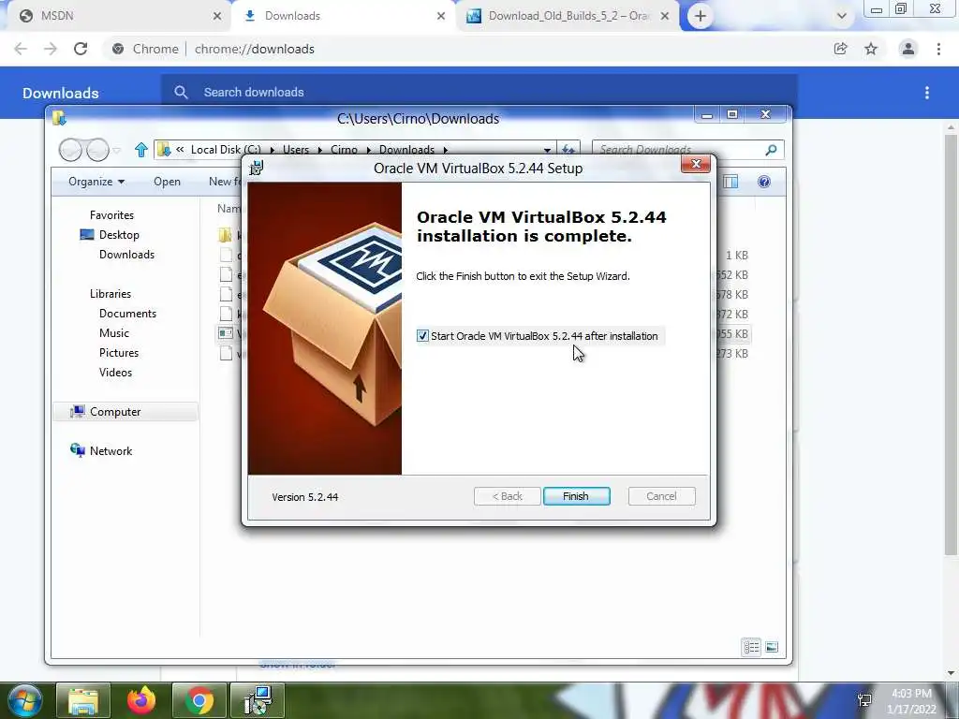This screenshot has width=959, height=719.
Task: Select the Downloads Chrome tab
Action: (344, 16)
